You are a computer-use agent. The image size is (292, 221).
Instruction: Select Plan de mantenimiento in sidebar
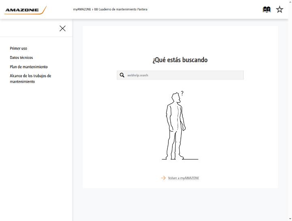click(x=29, y=67)
